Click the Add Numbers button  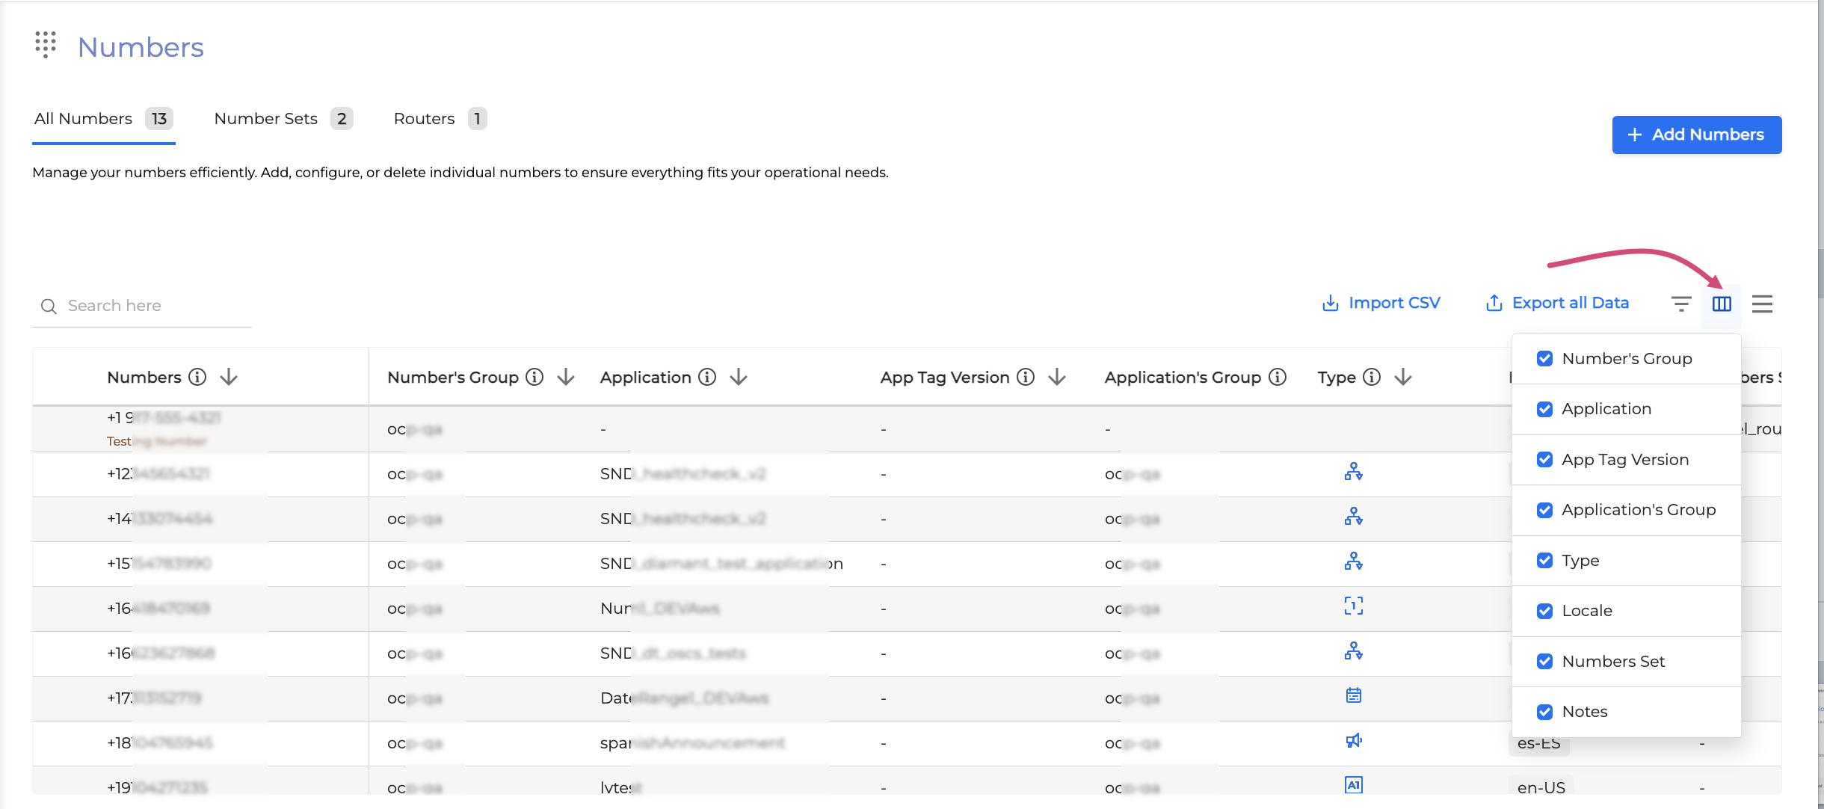coord(1696,135)
